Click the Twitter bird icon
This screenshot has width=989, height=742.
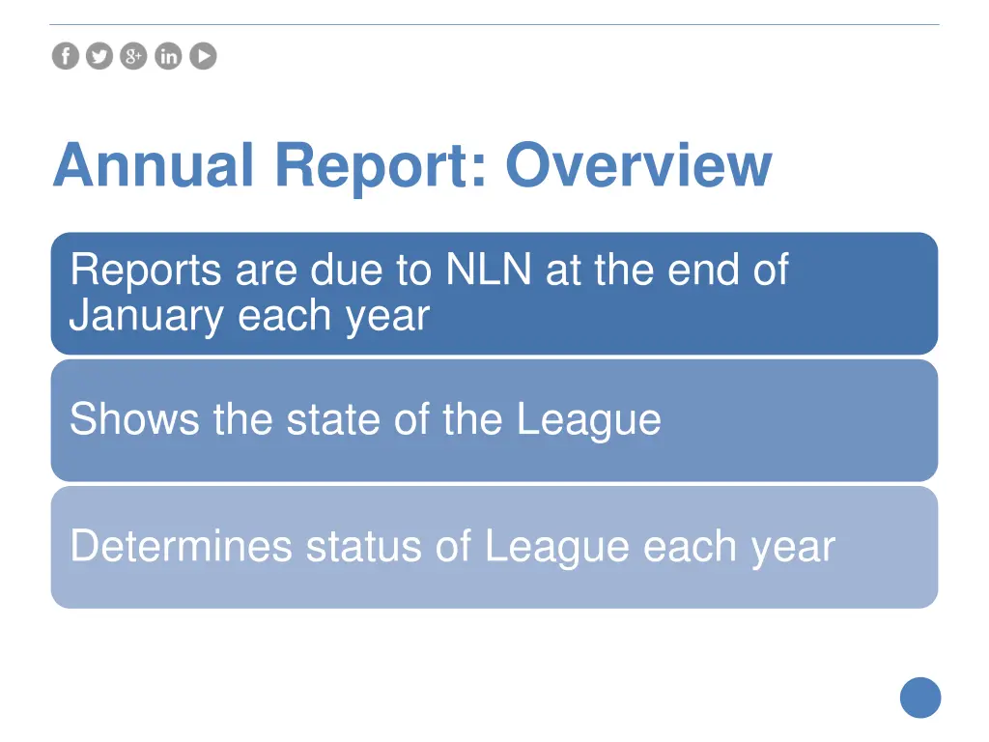click(99, 56)
